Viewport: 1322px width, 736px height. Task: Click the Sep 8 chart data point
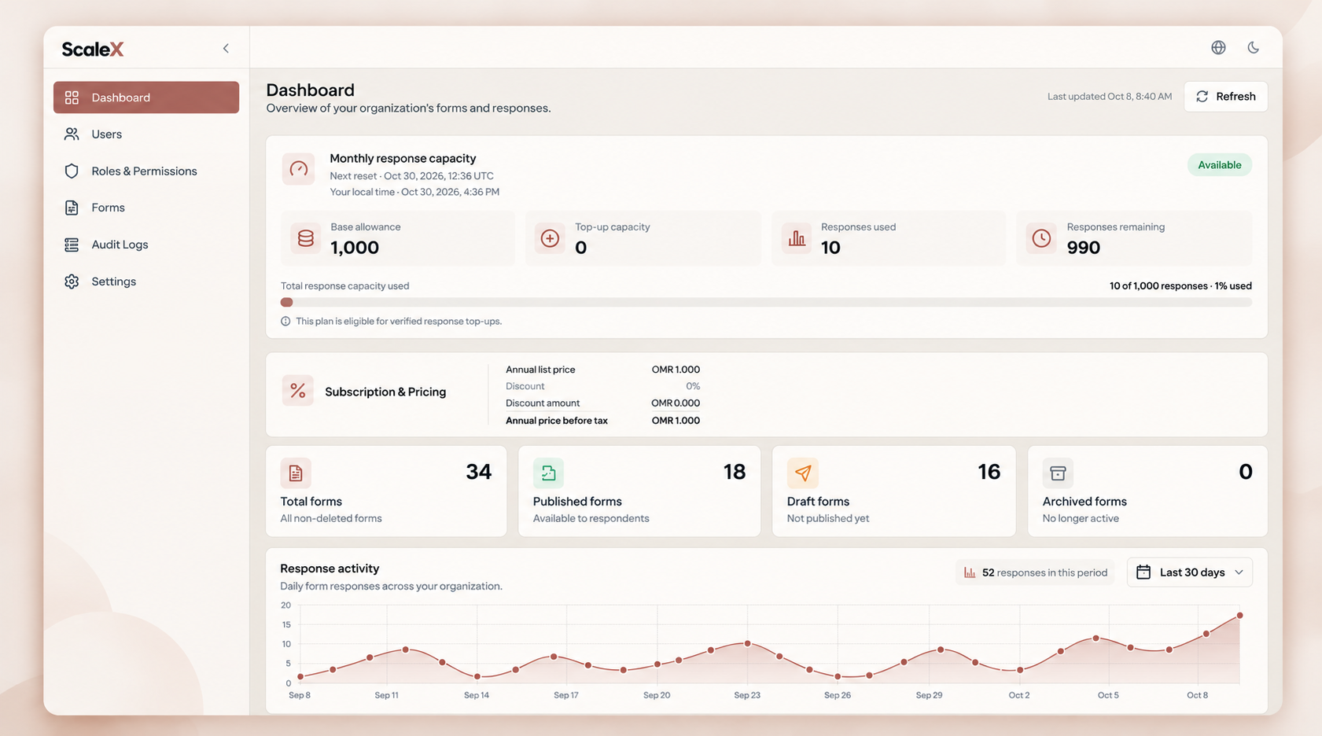coord(300,676)
